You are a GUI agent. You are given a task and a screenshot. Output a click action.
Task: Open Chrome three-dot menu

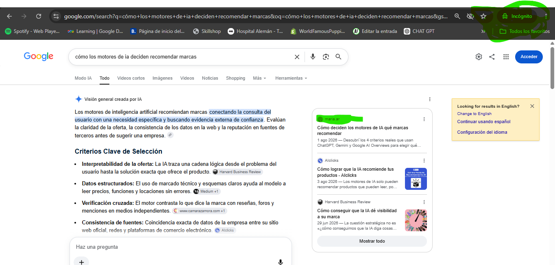coord(546,16)
